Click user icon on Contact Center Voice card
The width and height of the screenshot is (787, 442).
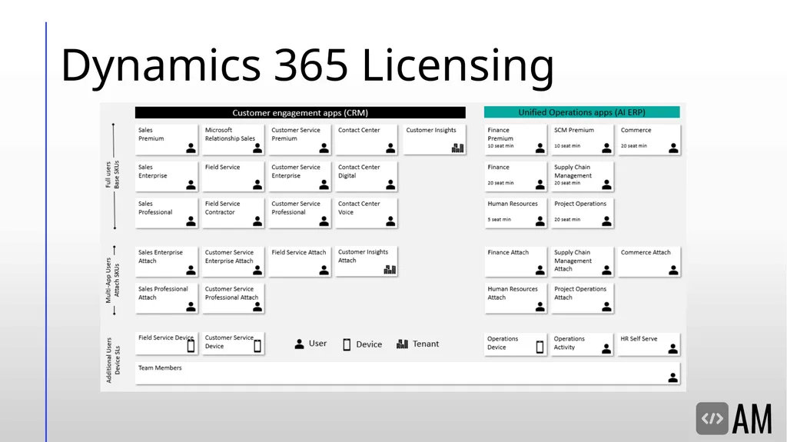[390, 221]
